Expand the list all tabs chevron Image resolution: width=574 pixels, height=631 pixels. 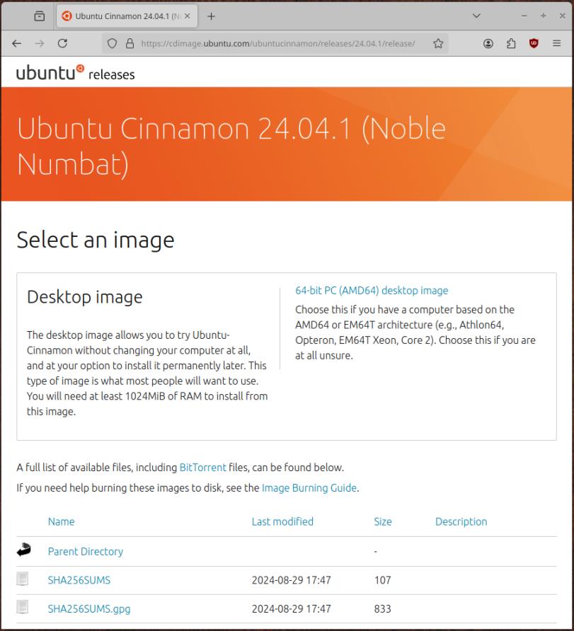[476, 16]
